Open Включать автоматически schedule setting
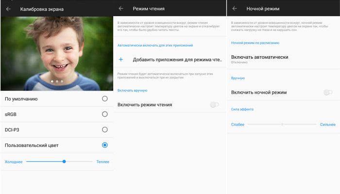The image size is (340, 194). (259, 59)
